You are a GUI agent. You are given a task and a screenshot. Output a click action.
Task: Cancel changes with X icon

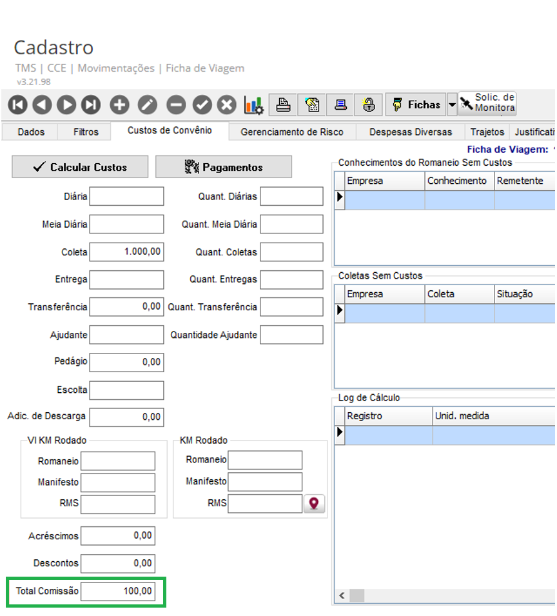pyautogui.click(x=226, y=104)
